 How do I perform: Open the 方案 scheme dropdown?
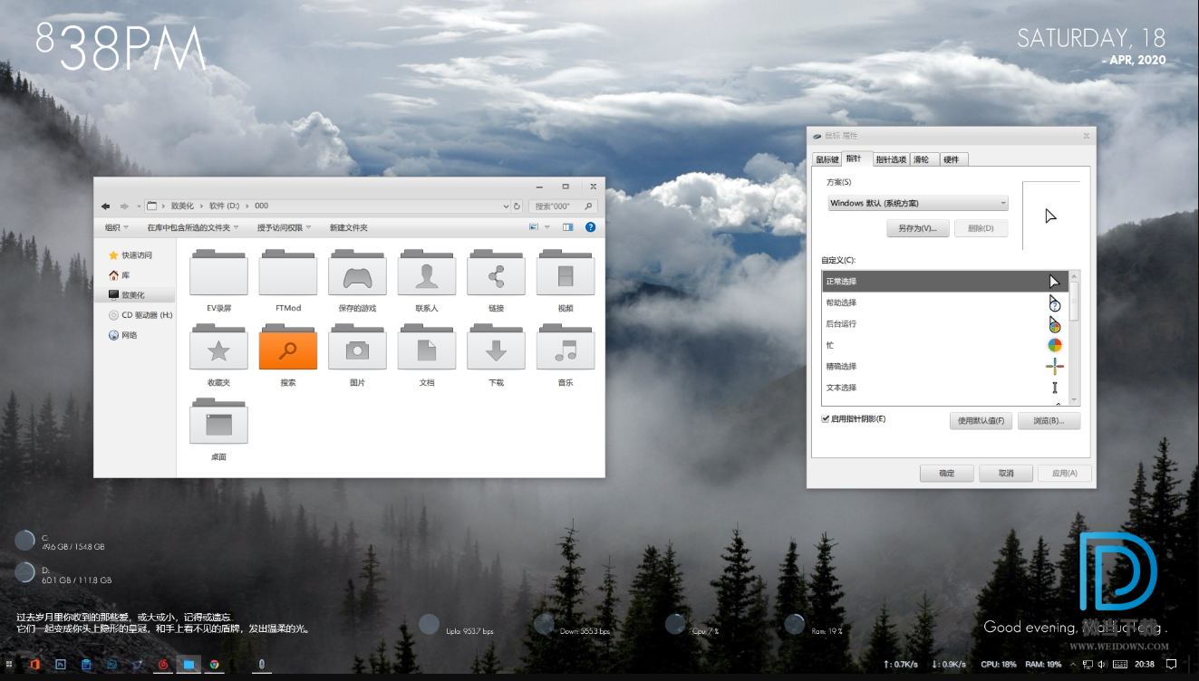coord(917,203)
